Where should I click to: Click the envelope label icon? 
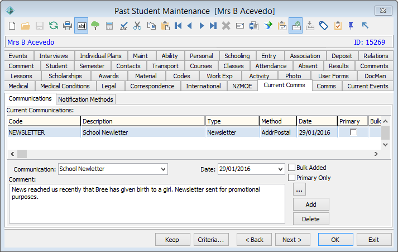point(240,26)
